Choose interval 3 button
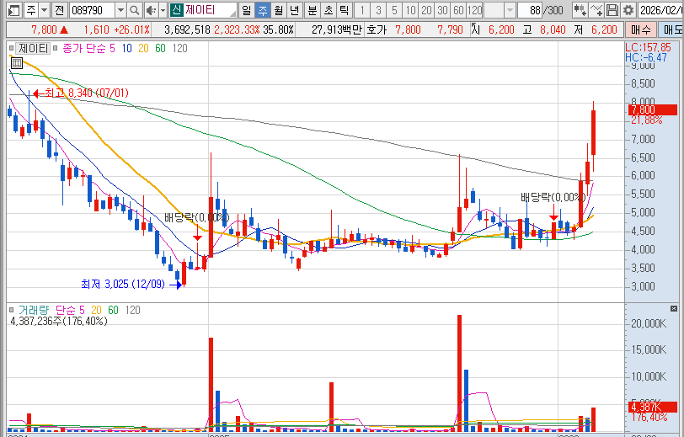Image resolution: width=684 pixels, height=437 pixels. 378,9
